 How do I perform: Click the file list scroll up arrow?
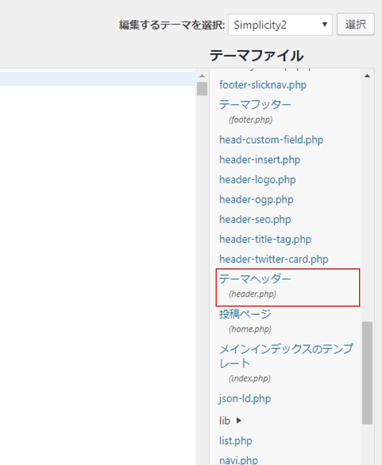coord(367,76)
